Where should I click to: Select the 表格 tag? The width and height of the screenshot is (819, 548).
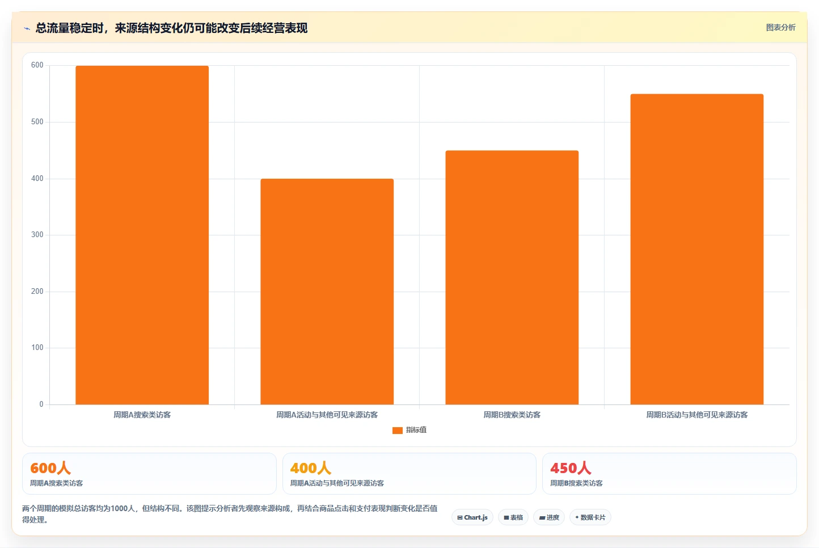(513, 517)
